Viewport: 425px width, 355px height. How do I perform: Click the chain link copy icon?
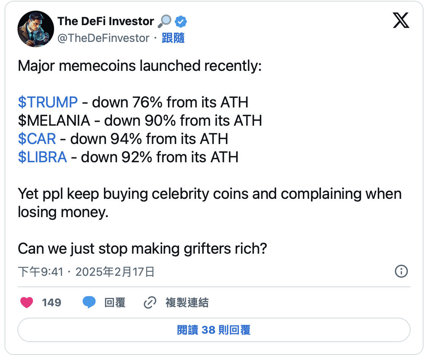(x=150, y=303)
